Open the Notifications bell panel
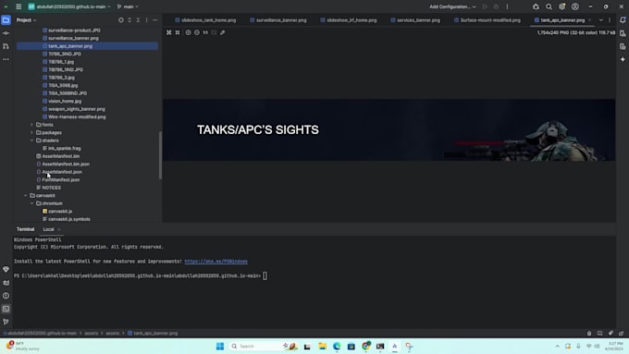Viewport: 629px width, 354px height. point(623,20)
